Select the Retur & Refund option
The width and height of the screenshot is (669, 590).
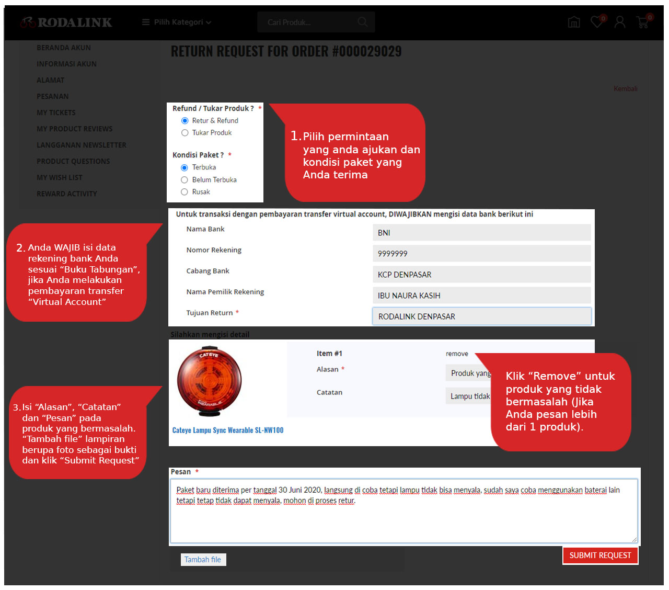coord(184,121)
